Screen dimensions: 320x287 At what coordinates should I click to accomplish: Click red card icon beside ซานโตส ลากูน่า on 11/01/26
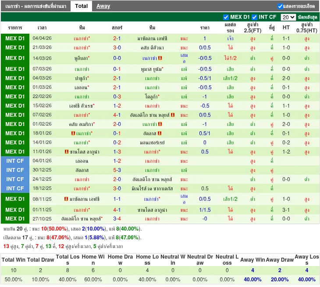[66, 152]
